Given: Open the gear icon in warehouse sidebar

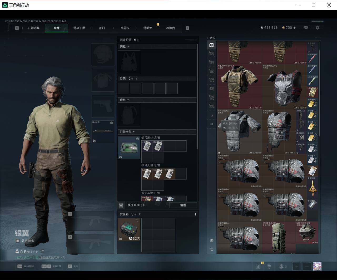Looking at the screenshot, I should click(212, 124).
